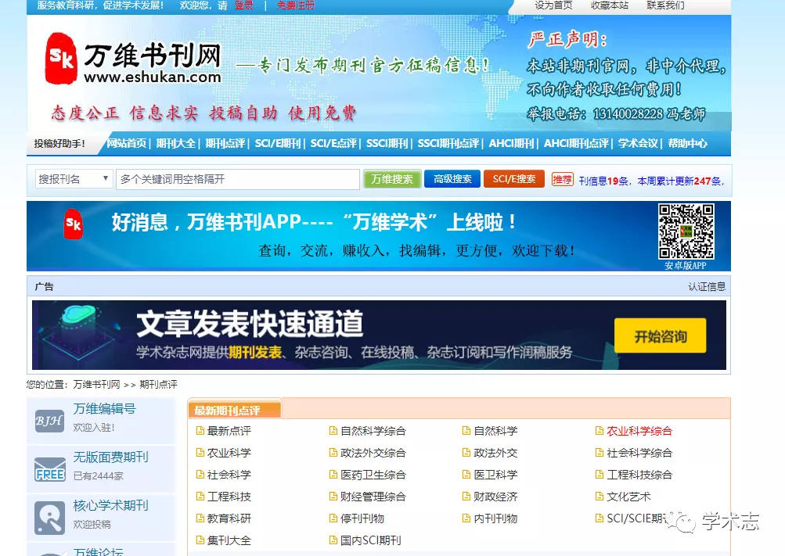Screen dimensions: 785x556
Task: Open the 搜报刊名 search type dropdown
Action: coord(74,179)
